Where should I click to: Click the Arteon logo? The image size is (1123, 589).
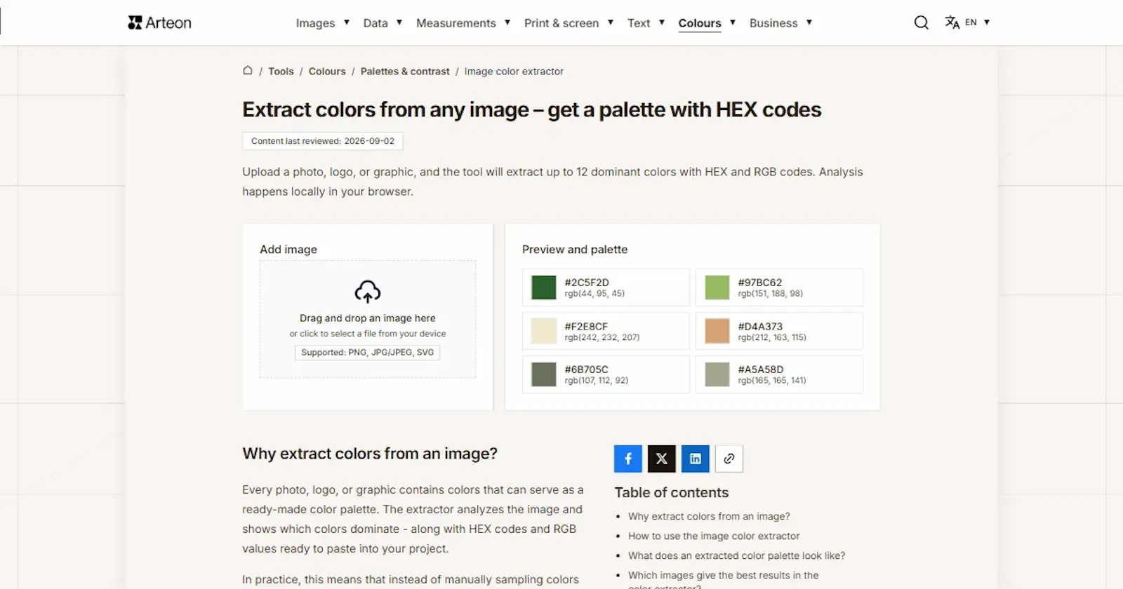pos(159,22)
